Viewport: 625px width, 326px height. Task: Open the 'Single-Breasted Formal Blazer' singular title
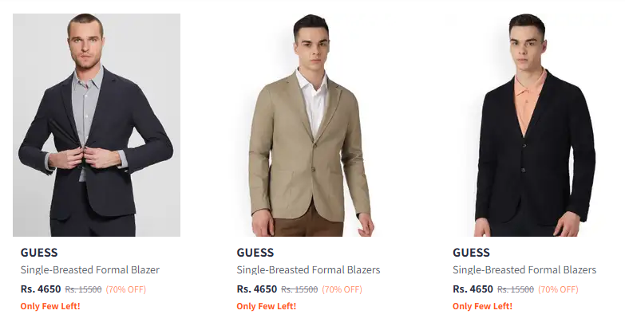90,270
